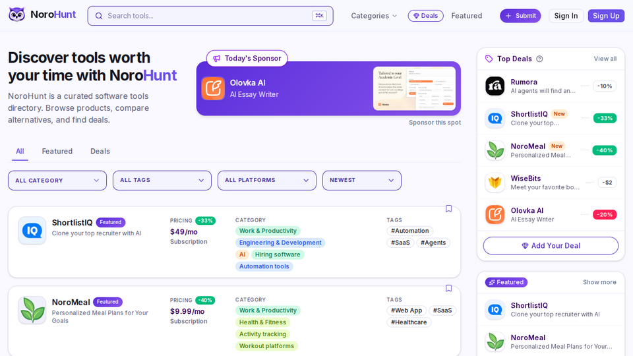The height and width of the screenshot is (356, 633).
Task: Select the Health & Fitness category tag
Action: [x=262, y=322]
